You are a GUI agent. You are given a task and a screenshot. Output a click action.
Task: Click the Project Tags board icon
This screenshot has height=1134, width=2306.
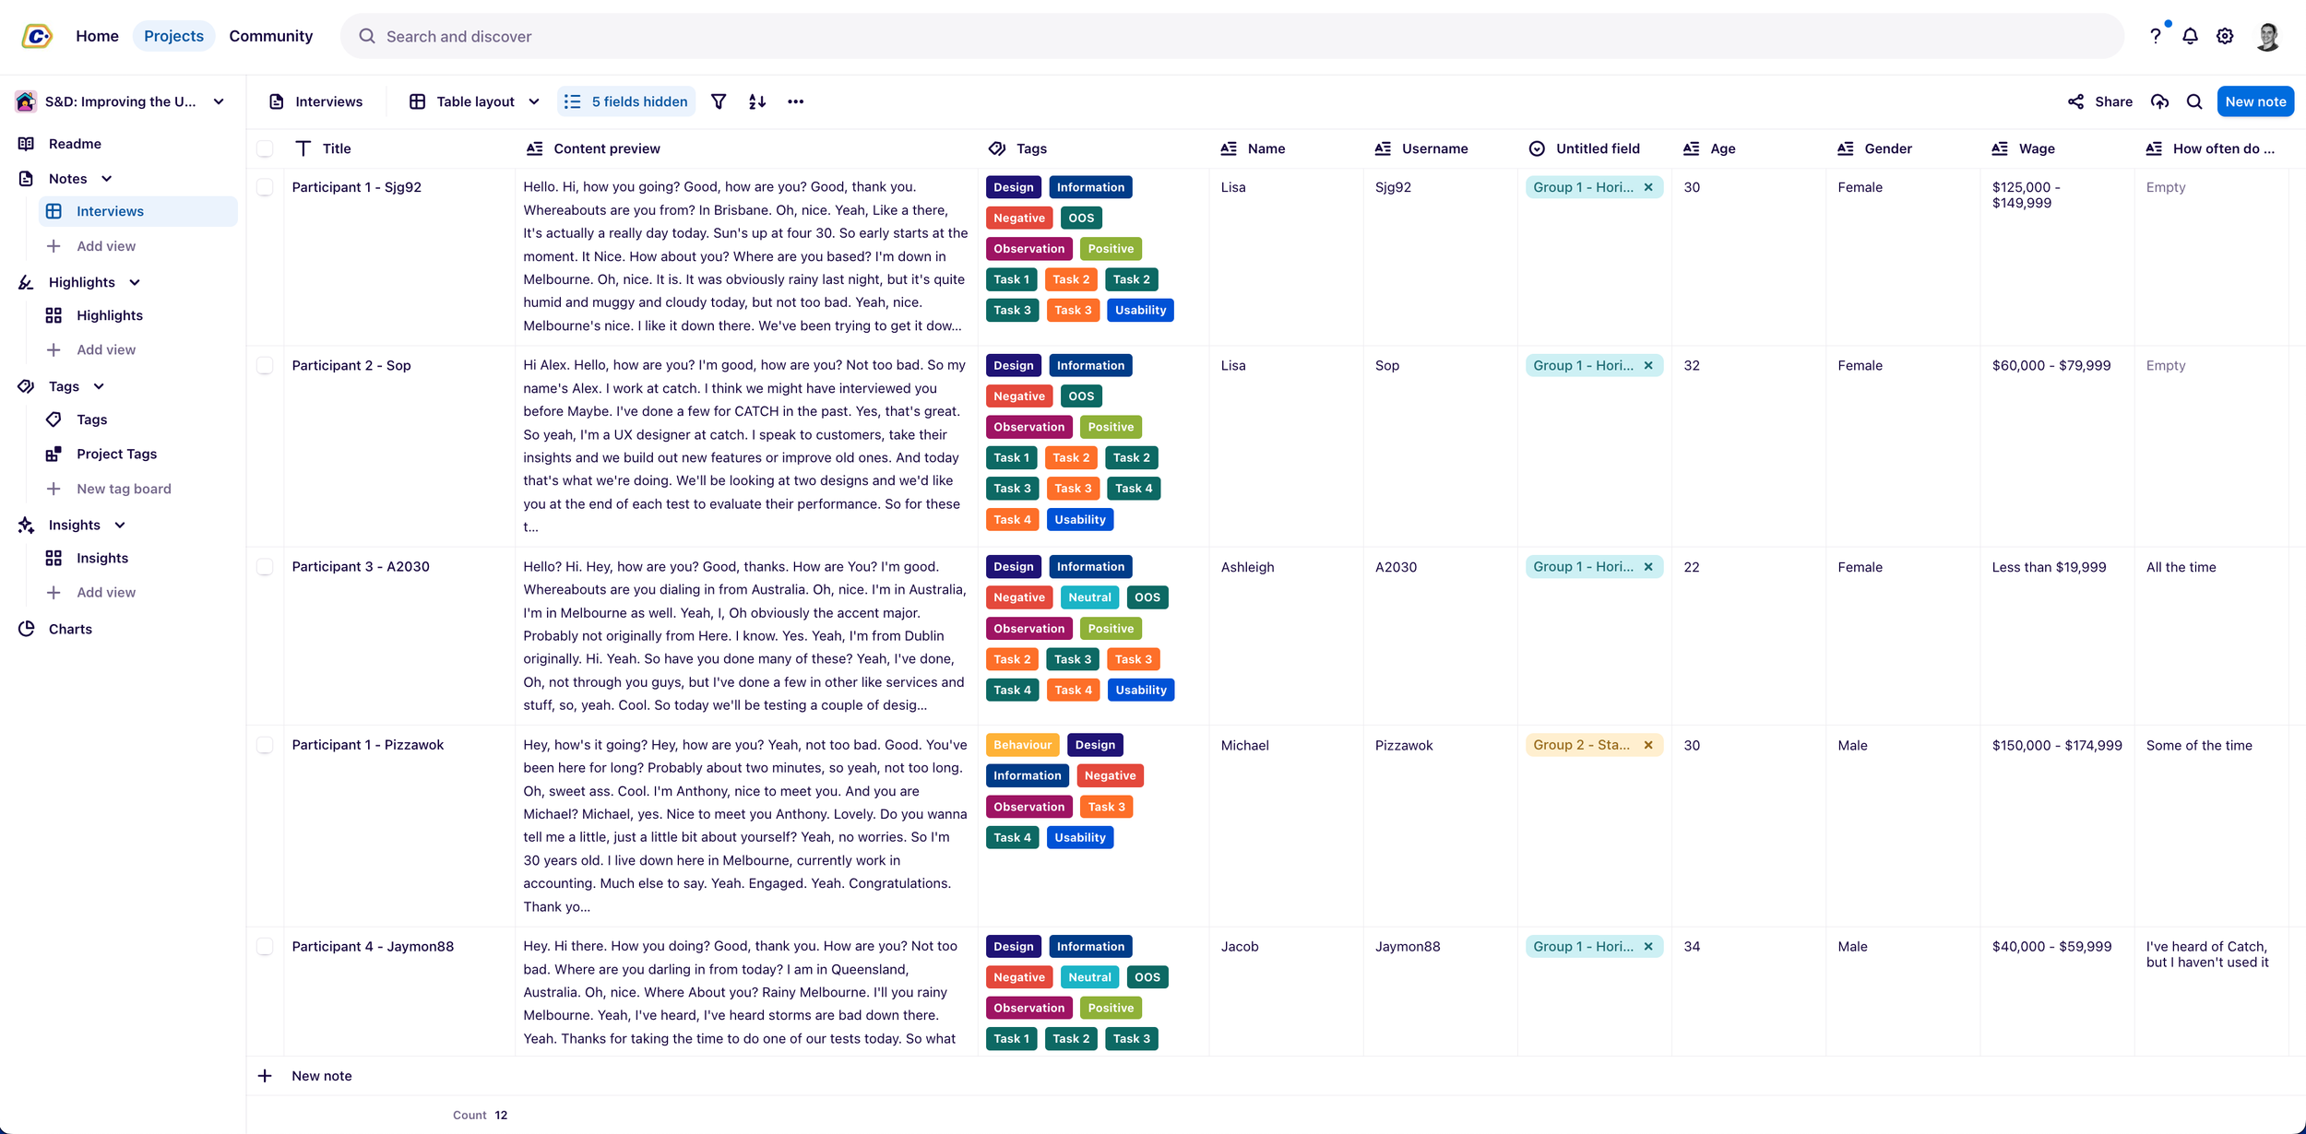point(53,454)
